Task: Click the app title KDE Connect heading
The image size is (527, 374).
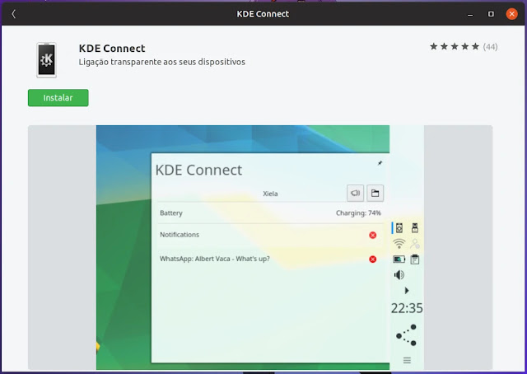Action: coord(112,49)
